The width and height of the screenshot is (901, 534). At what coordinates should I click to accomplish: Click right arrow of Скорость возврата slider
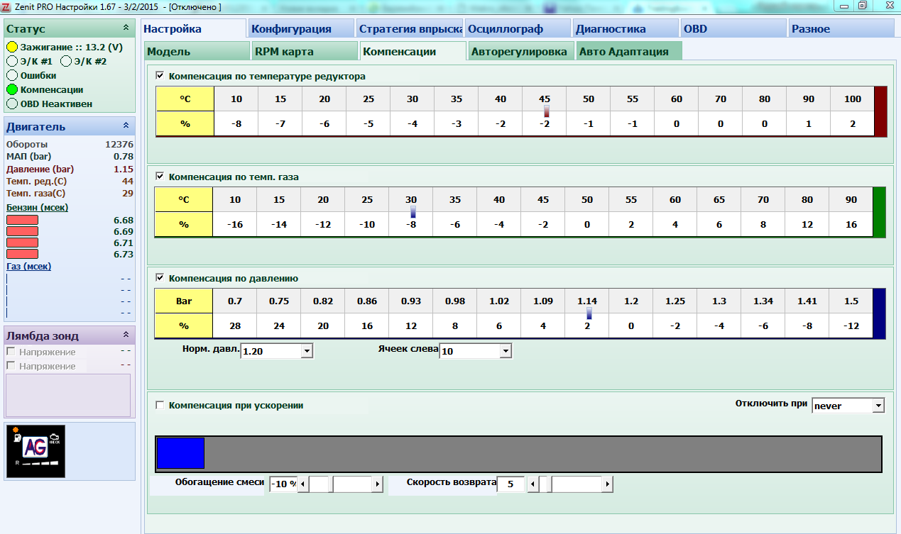pos(607,484)
